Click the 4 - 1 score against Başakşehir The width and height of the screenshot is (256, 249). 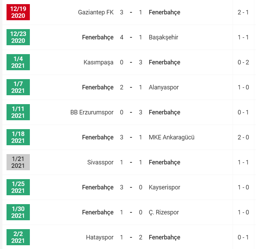point(131,37)
